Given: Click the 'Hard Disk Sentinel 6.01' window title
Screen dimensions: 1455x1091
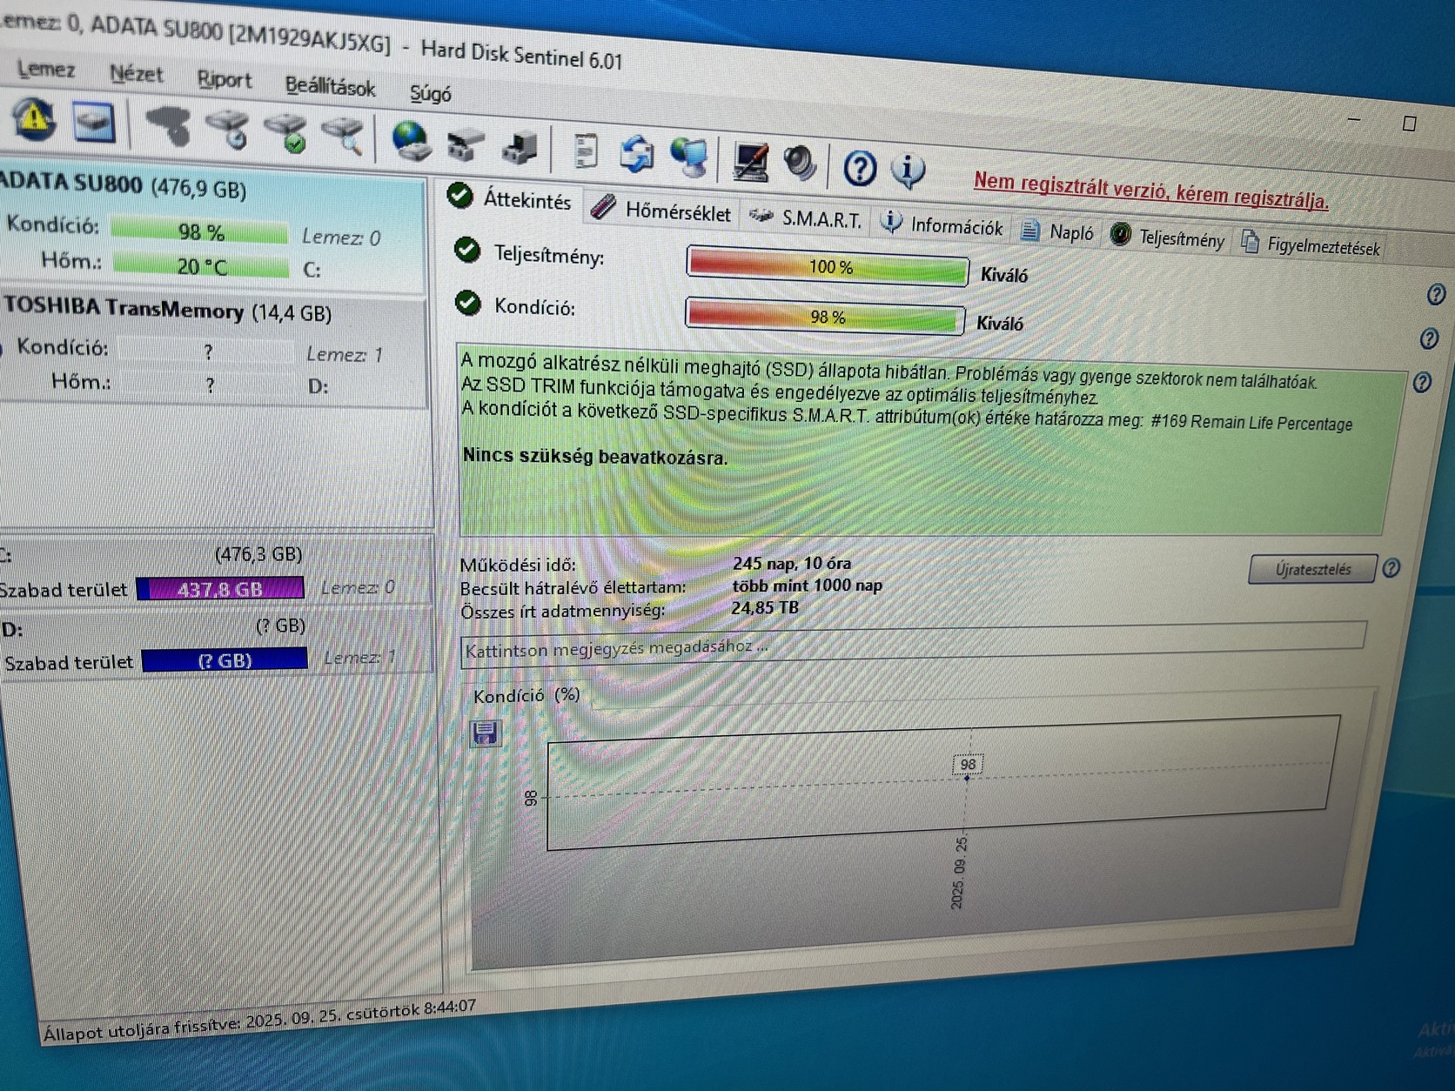Looking at the screenshot, I should pos(522,54).
